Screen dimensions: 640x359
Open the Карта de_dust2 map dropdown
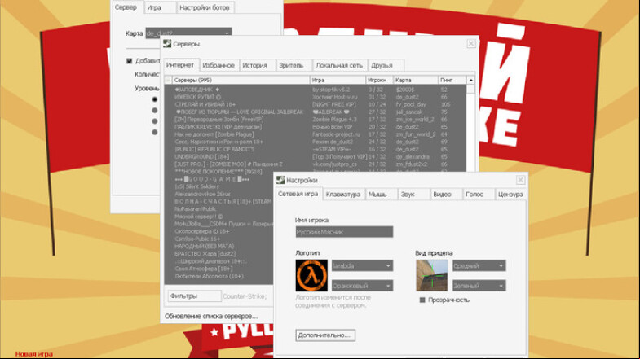[x=188, y=33]
